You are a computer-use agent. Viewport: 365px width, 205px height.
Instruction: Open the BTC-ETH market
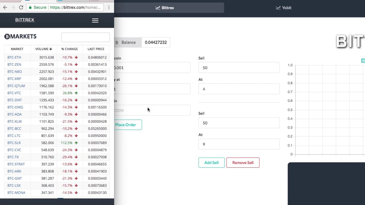[14, 58]
